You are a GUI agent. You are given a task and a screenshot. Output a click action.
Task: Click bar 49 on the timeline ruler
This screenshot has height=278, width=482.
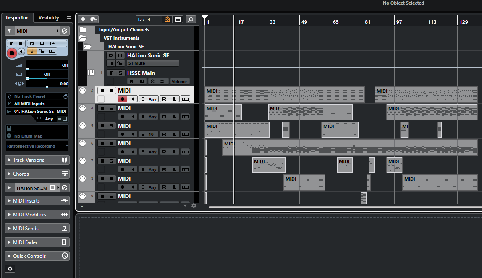pos(304,22)
